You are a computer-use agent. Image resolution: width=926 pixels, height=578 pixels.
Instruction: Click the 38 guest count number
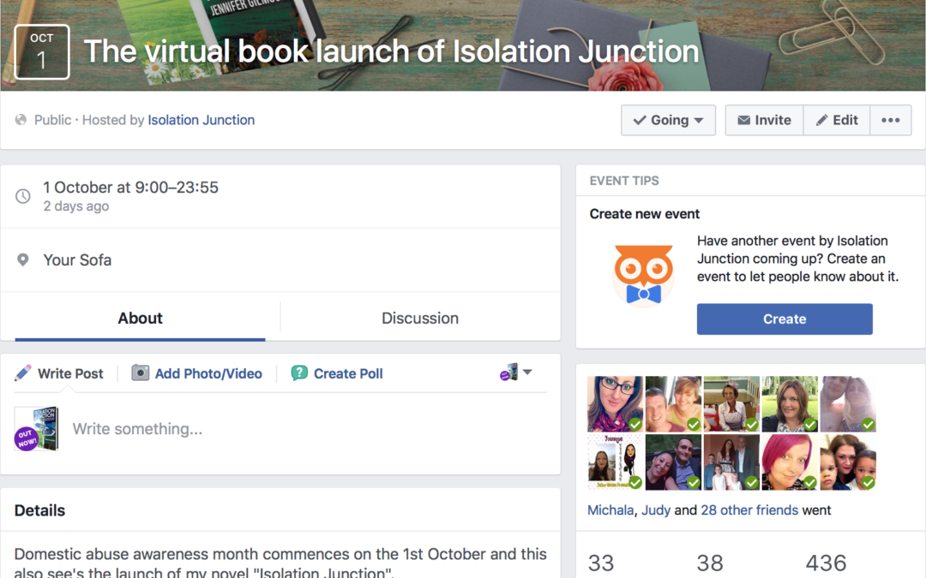point(710,563)
